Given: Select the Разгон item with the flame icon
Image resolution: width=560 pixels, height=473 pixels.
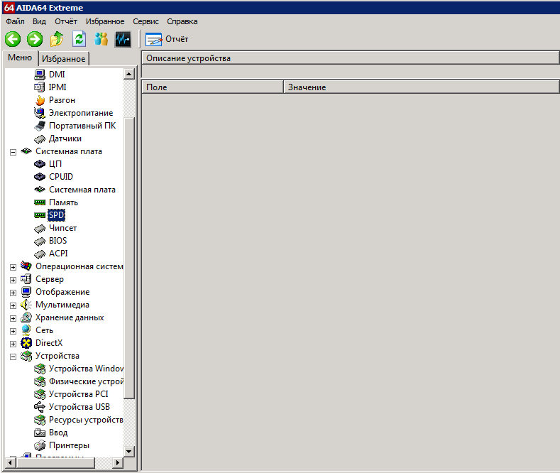Looking at the screenshot, I should coord(62,100).
